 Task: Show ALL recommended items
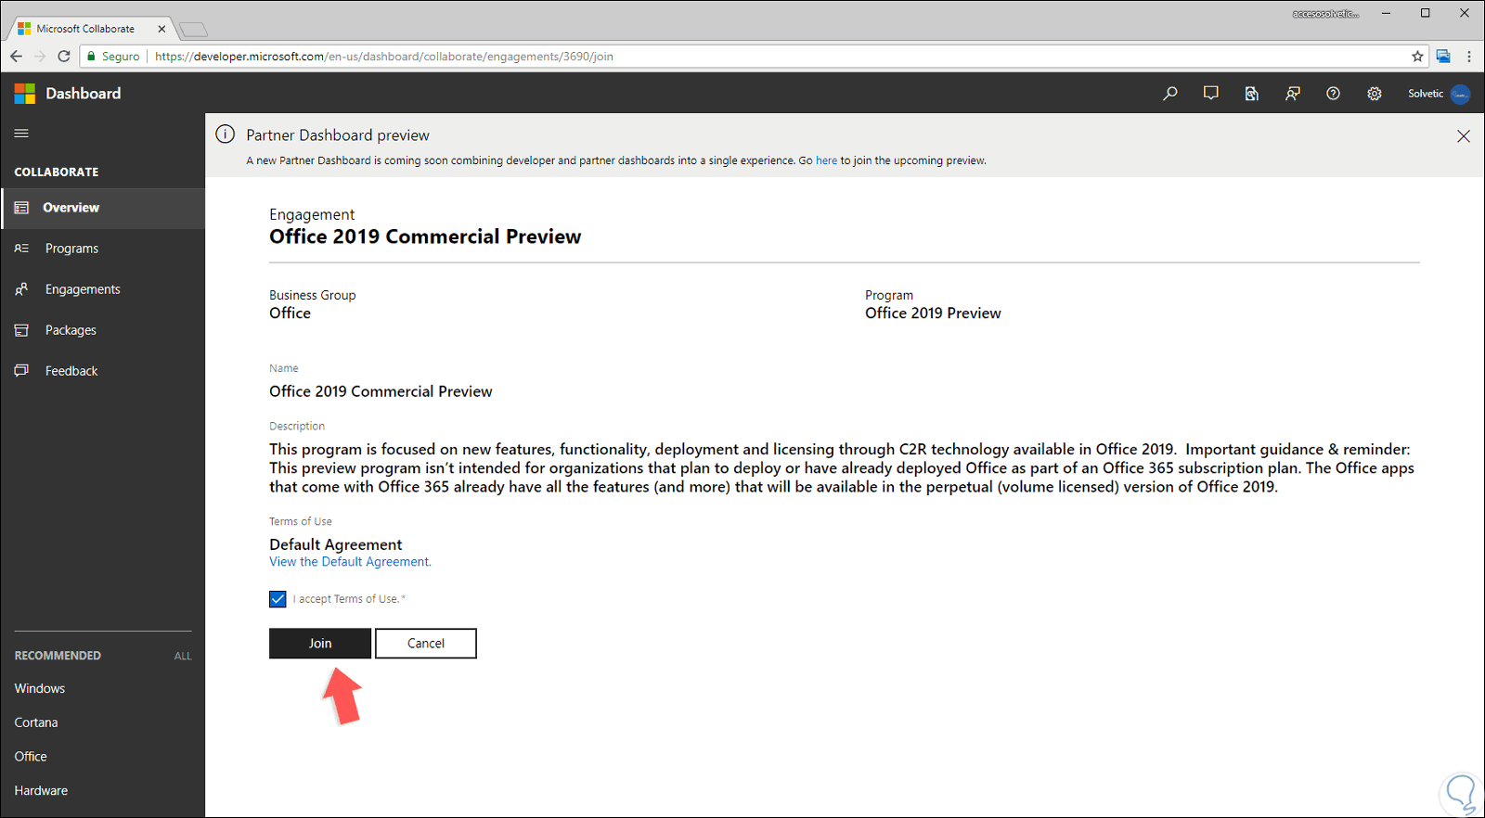pyautogui.click(x=183, y=656)
